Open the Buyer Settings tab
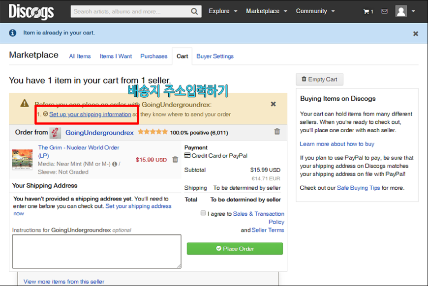 click(x=215, y=56)
